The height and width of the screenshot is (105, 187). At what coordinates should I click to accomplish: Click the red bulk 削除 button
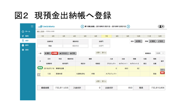(55, 53)
